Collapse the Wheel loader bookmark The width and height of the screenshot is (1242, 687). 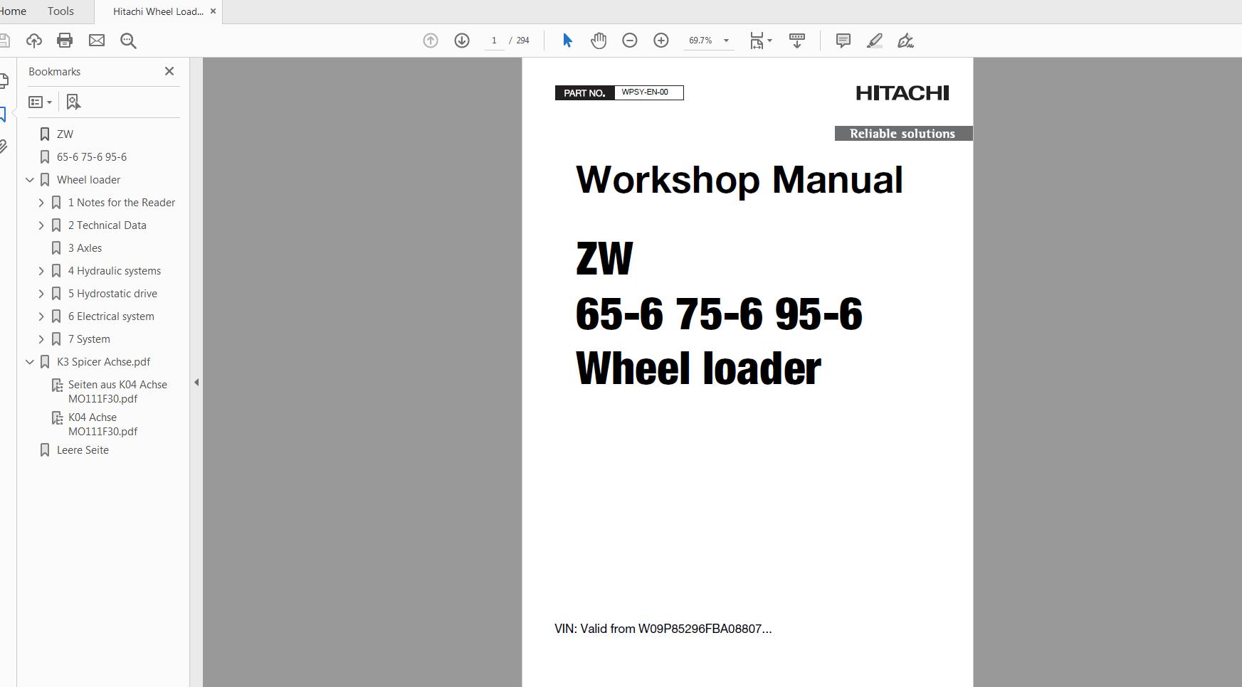click(30, 179)
